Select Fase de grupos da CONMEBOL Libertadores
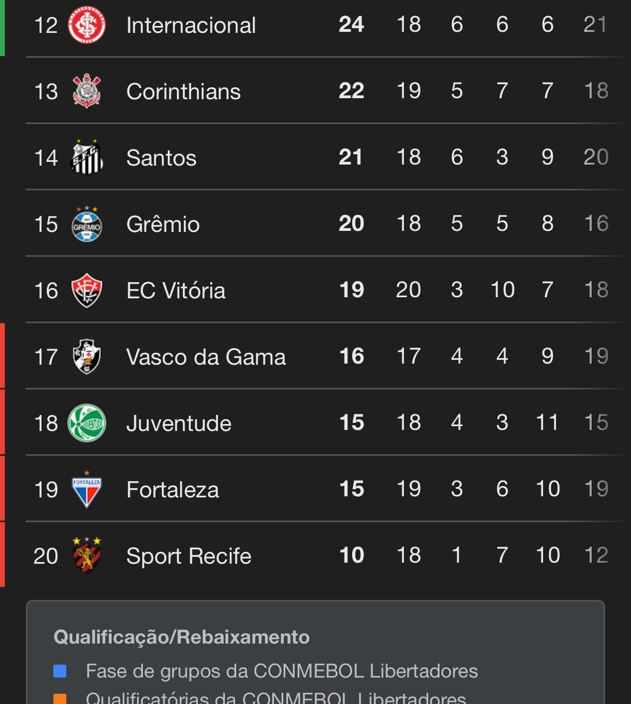 282,671
